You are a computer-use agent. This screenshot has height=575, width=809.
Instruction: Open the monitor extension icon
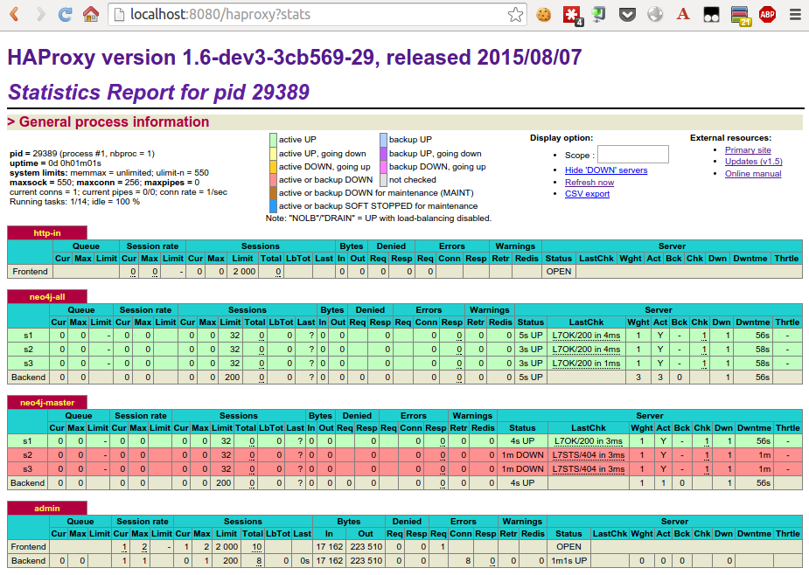[x=598, y=15]
